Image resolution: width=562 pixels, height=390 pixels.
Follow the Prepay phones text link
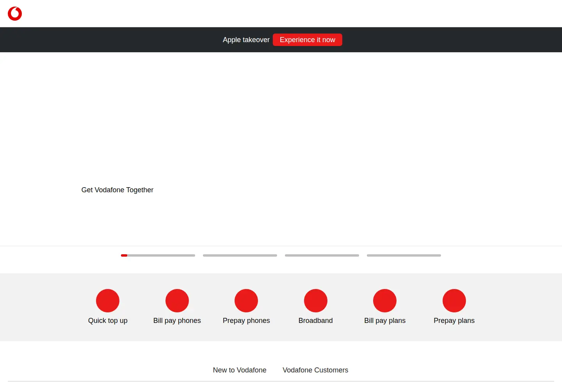246,321
